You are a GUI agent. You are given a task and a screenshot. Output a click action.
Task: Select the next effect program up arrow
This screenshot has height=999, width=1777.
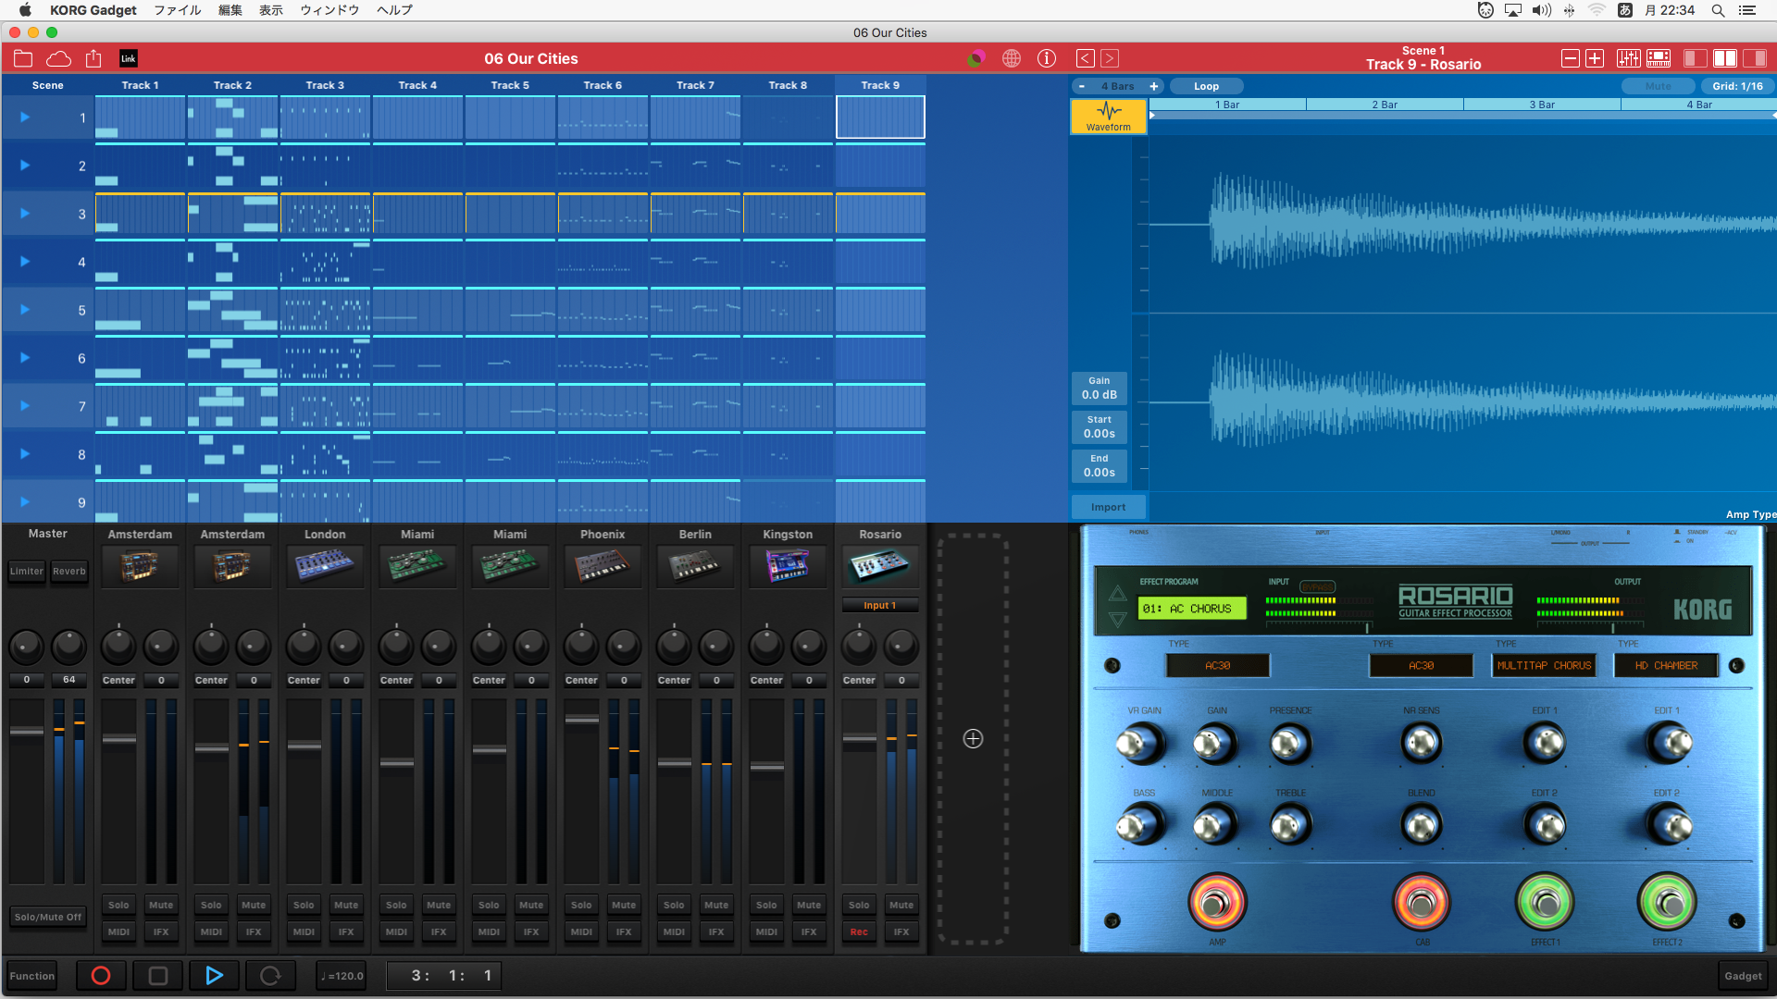[x=1117, y=594]
